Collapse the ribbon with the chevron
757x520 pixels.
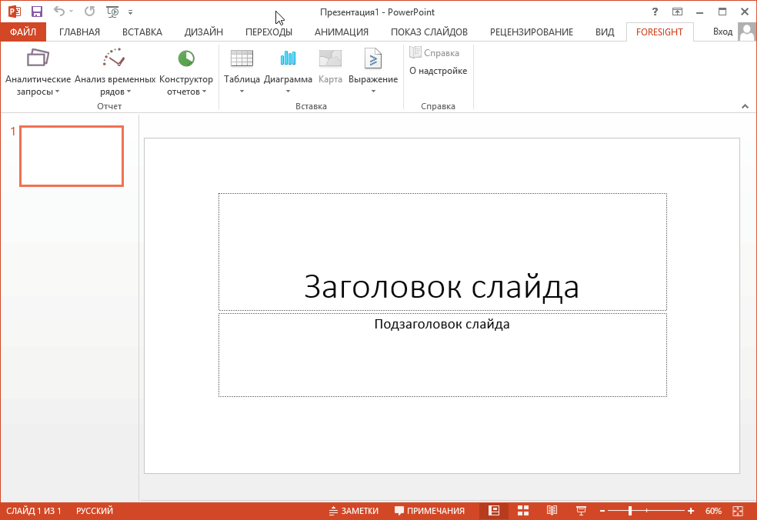tap(745, 105)
